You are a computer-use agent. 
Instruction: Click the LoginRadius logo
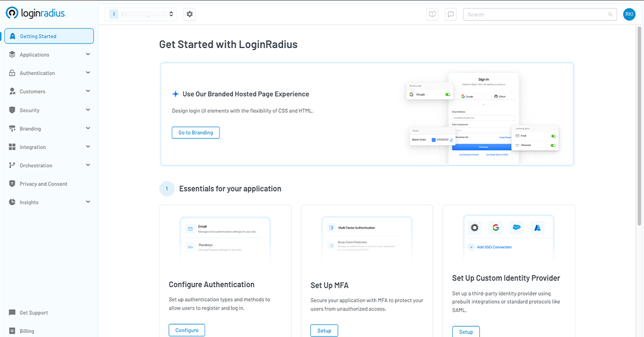click(36, 13)
